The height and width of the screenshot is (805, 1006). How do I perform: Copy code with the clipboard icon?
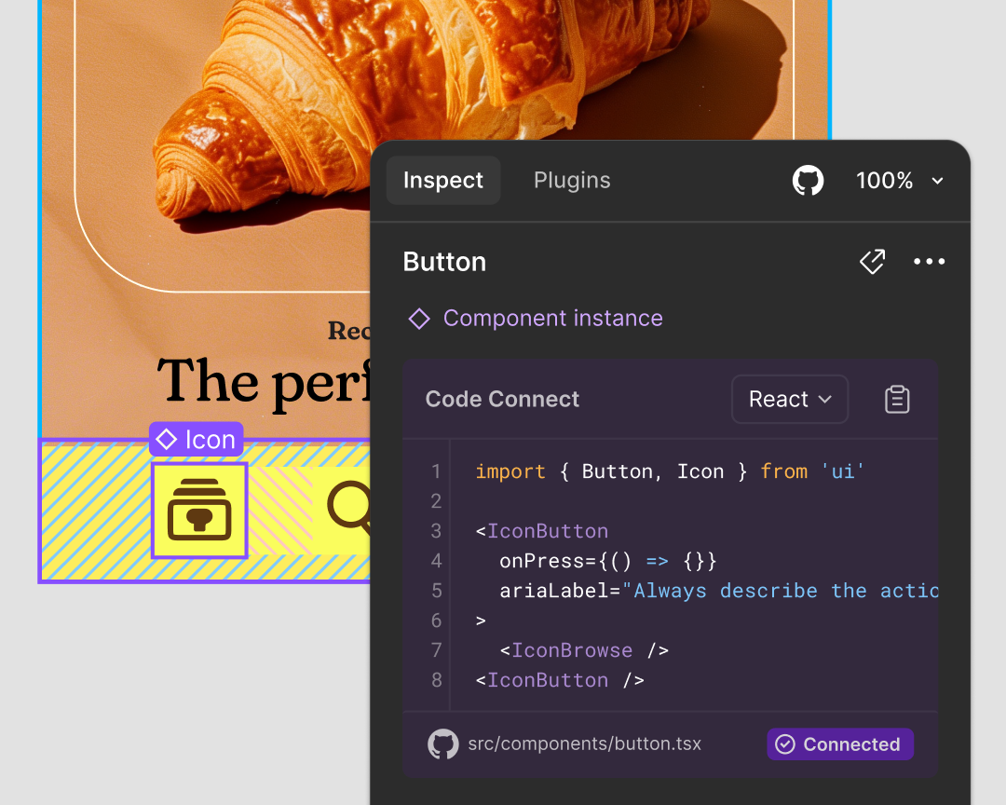pyautogui.click(x=896, y=399)
